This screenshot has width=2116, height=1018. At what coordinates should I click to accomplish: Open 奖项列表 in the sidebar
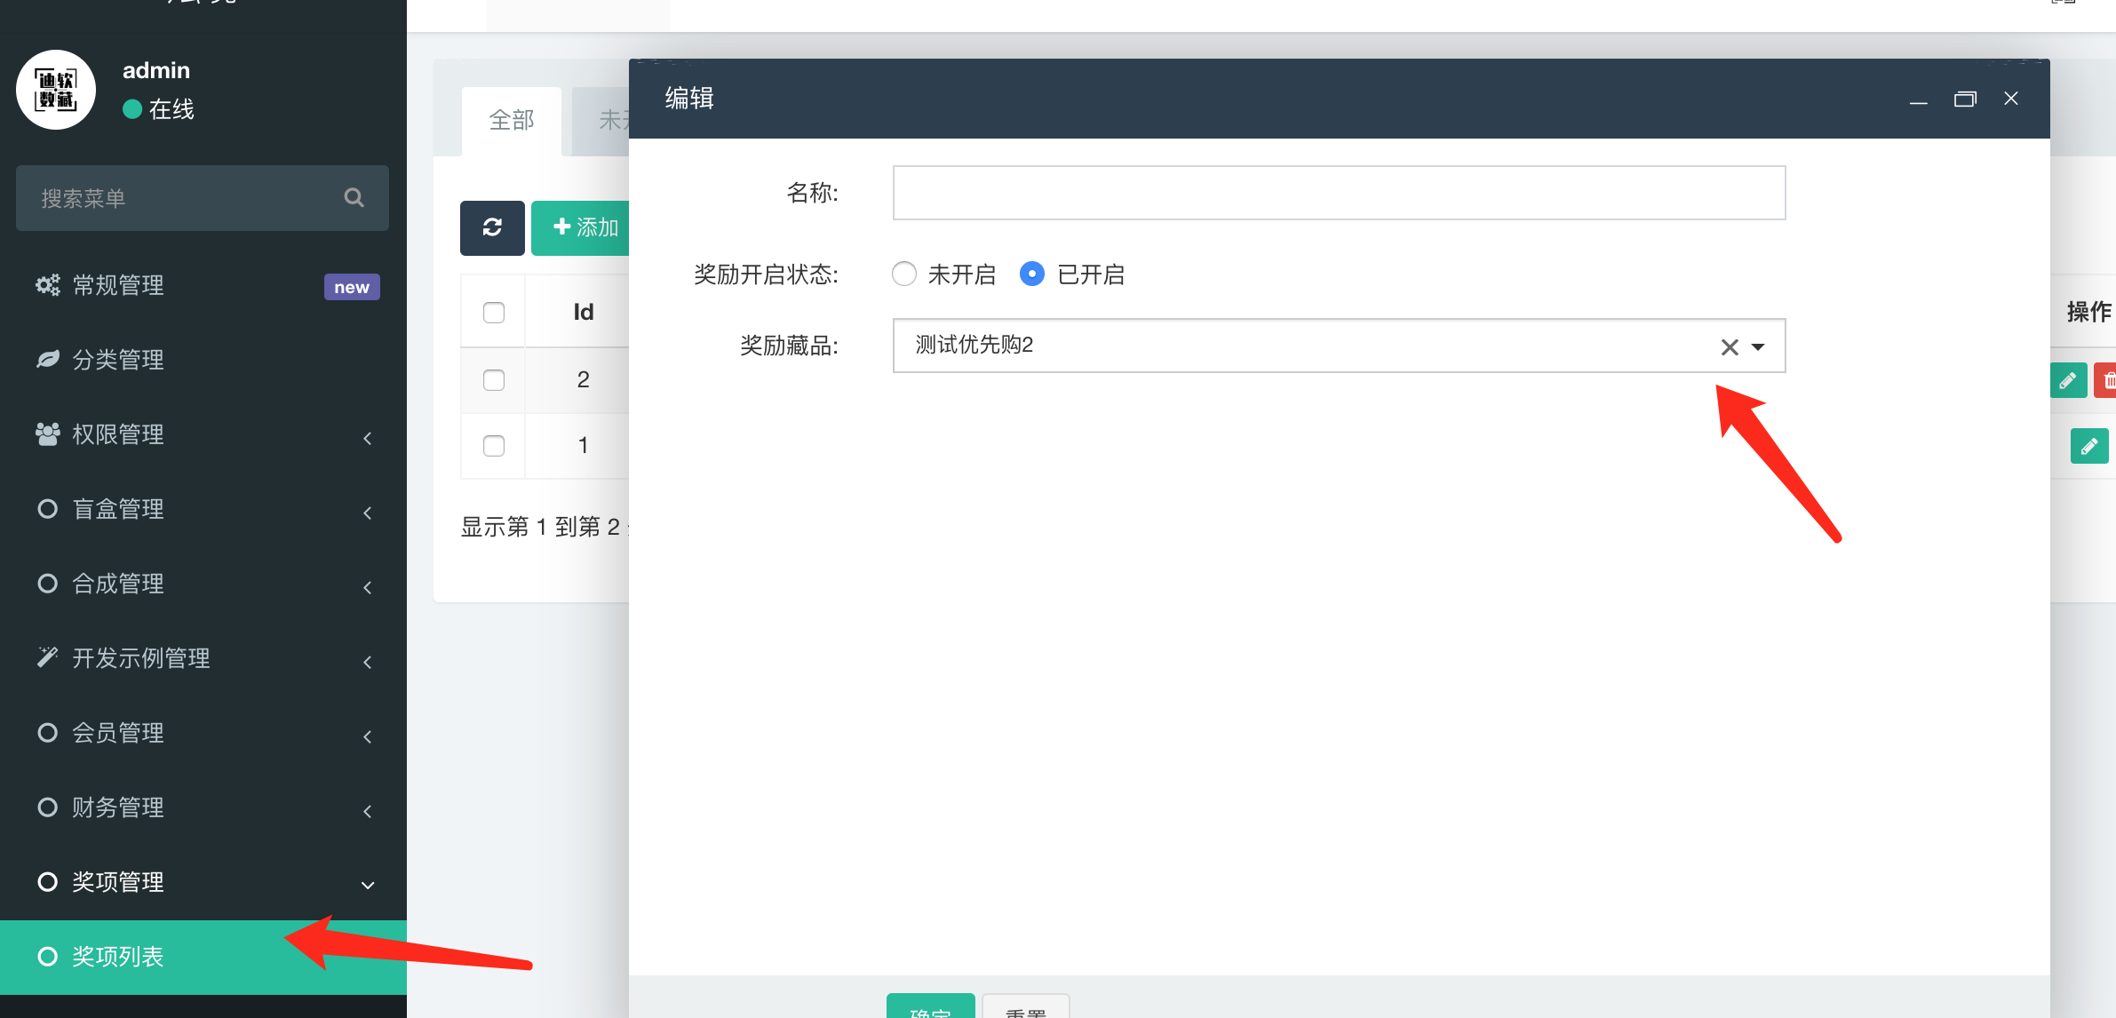point(117,957)
